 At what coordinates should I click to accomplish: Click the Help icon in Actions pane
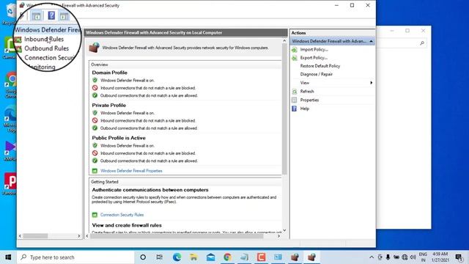[295, 109]
